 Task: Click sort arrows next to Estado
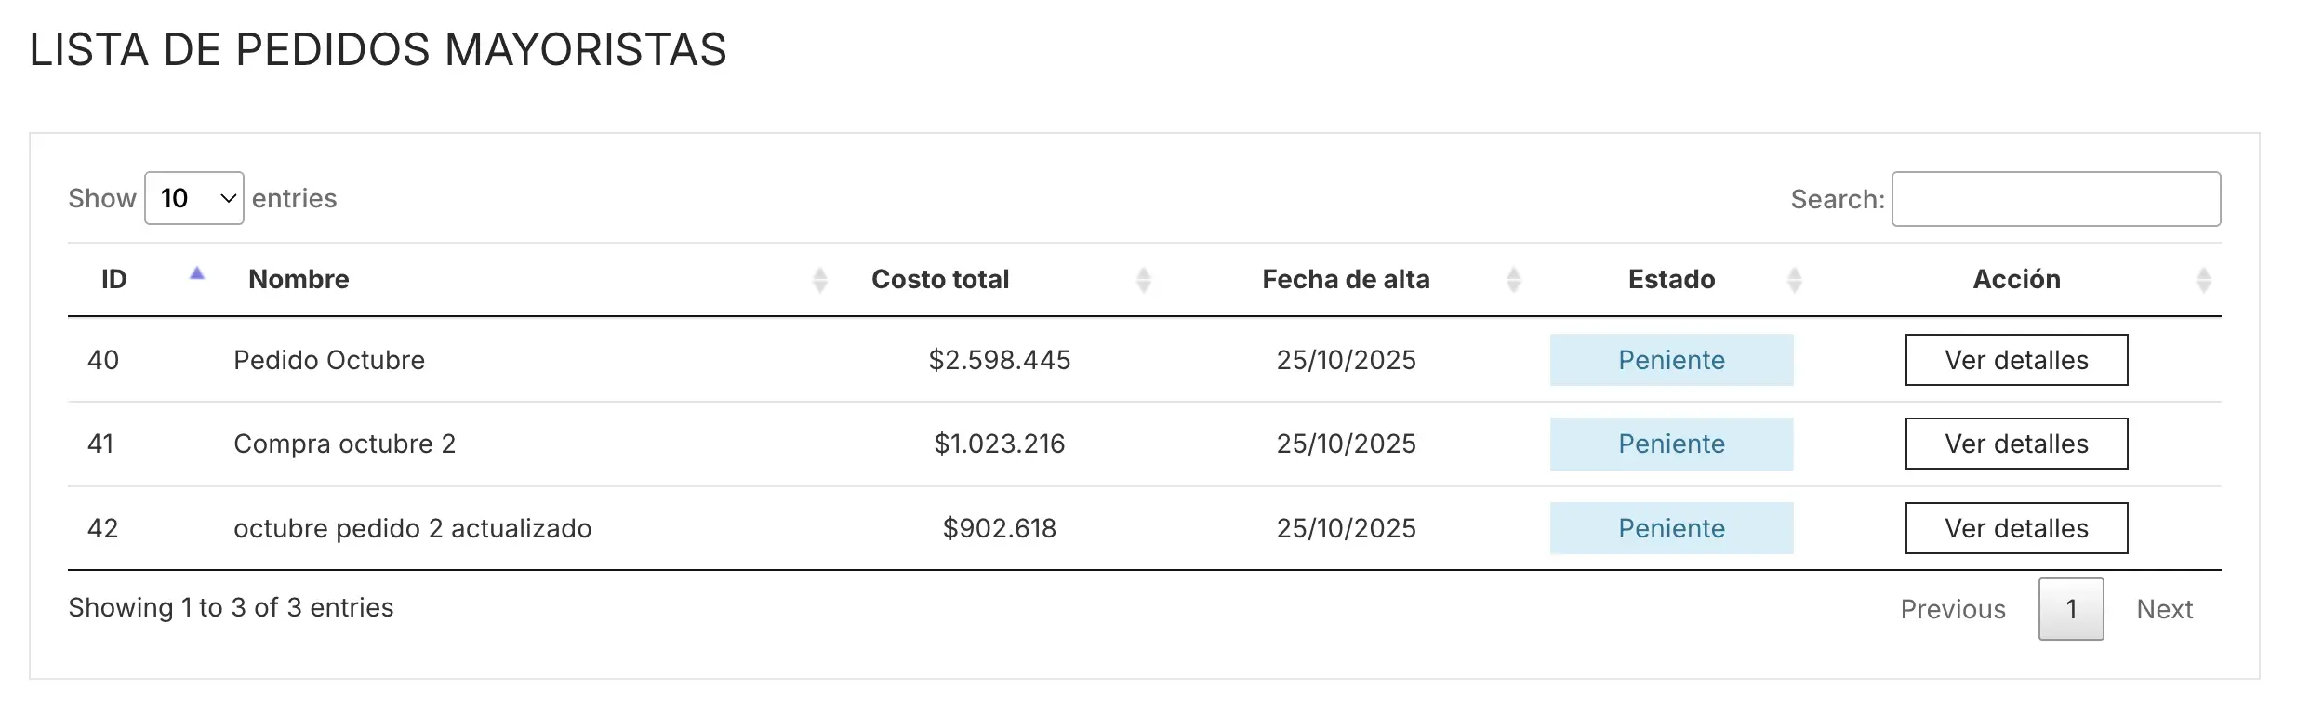coord(1794,280)
